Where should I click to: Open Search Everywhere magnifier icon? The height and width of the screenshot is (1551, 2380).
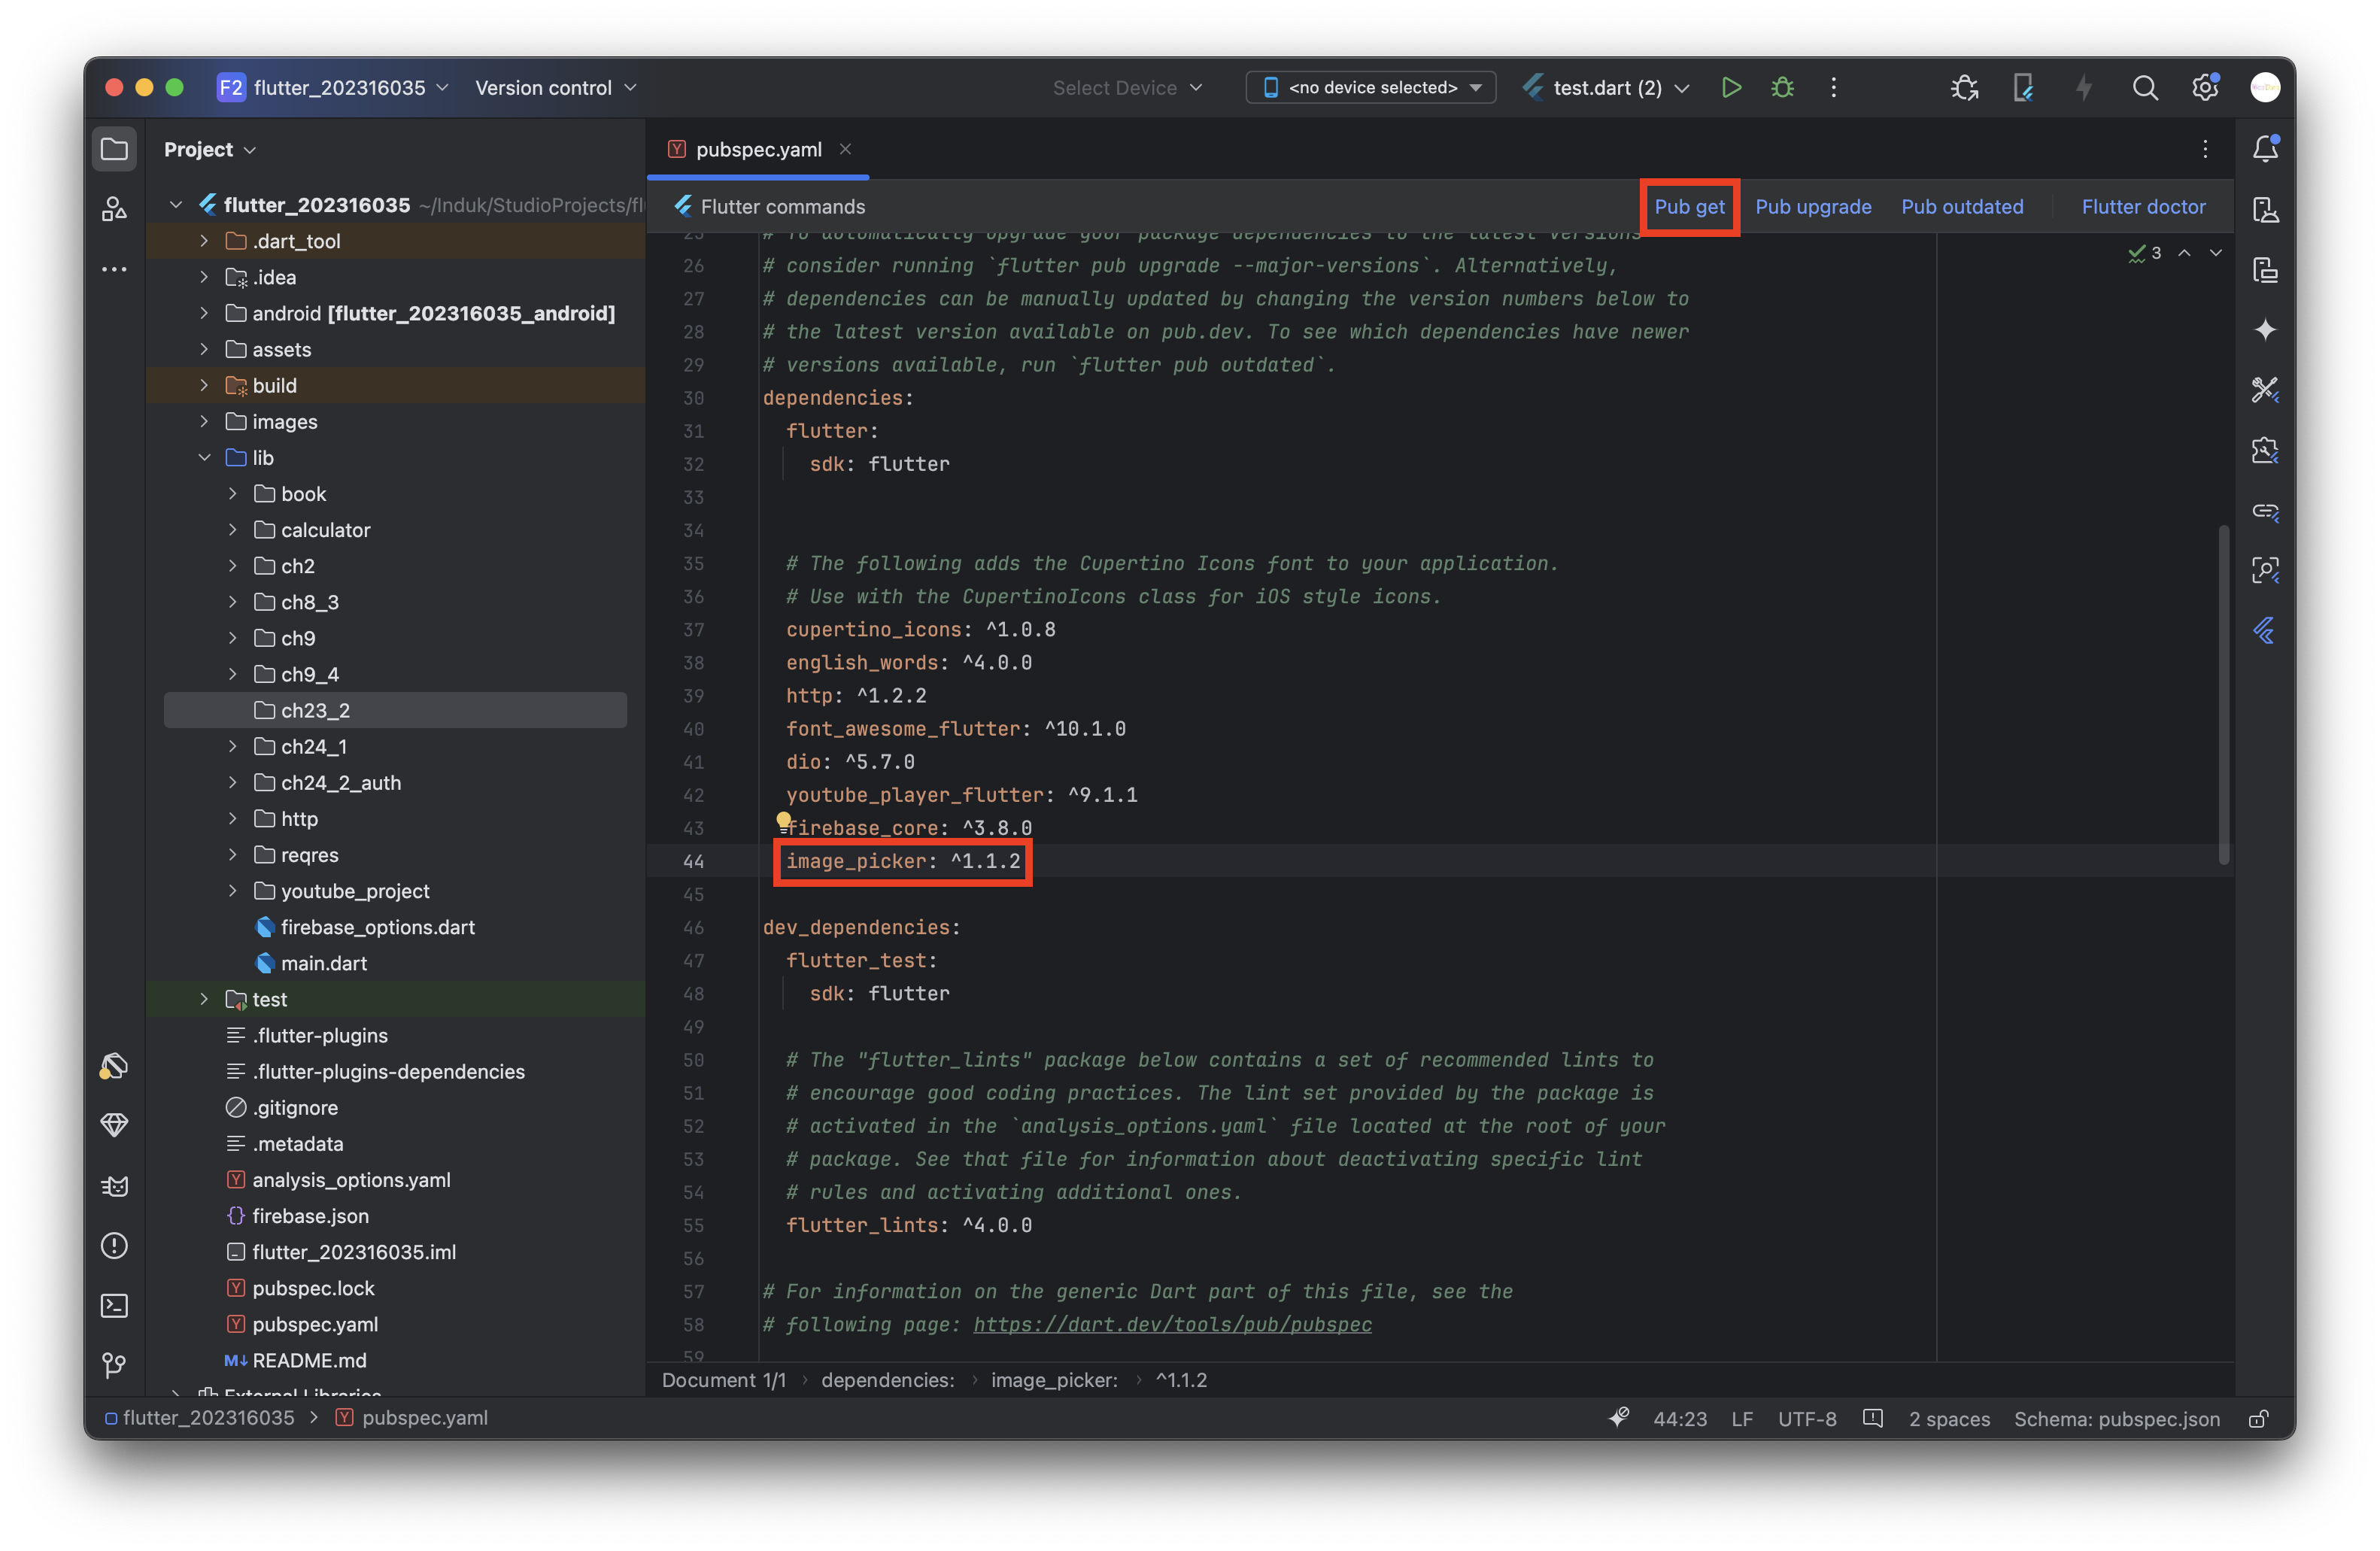tap(2144, 88)
